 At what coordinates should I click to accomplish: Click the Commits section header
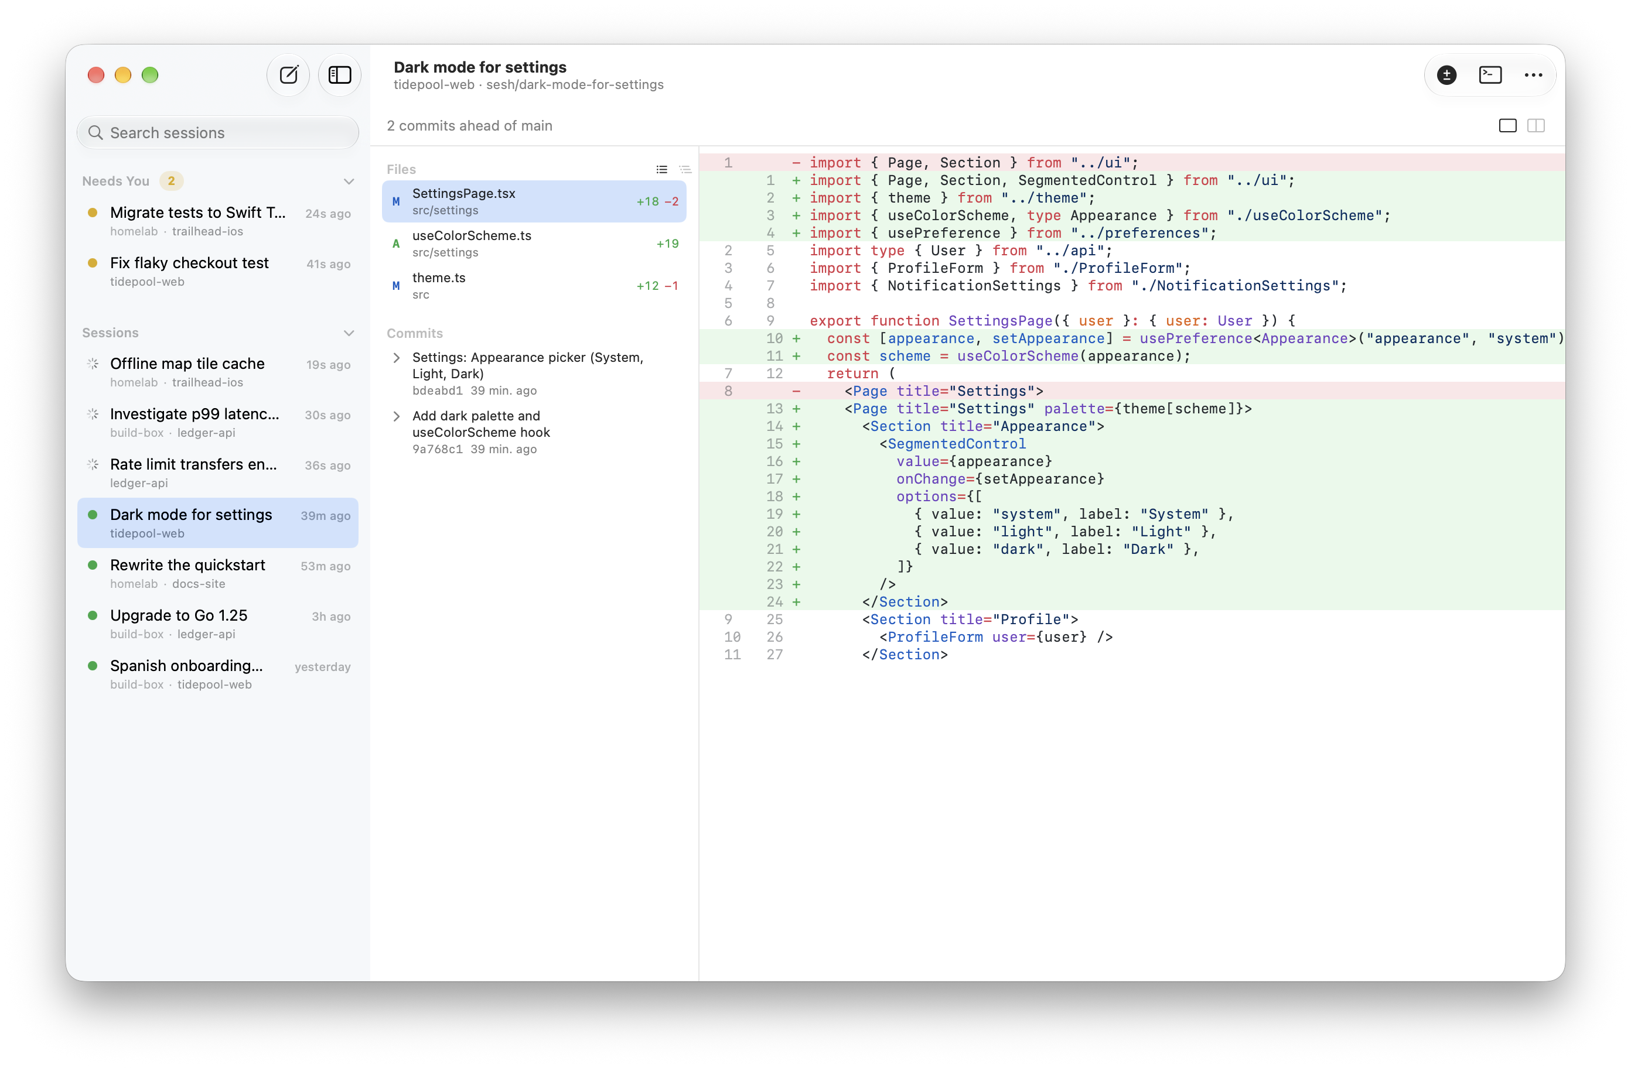tap(415, 333)
